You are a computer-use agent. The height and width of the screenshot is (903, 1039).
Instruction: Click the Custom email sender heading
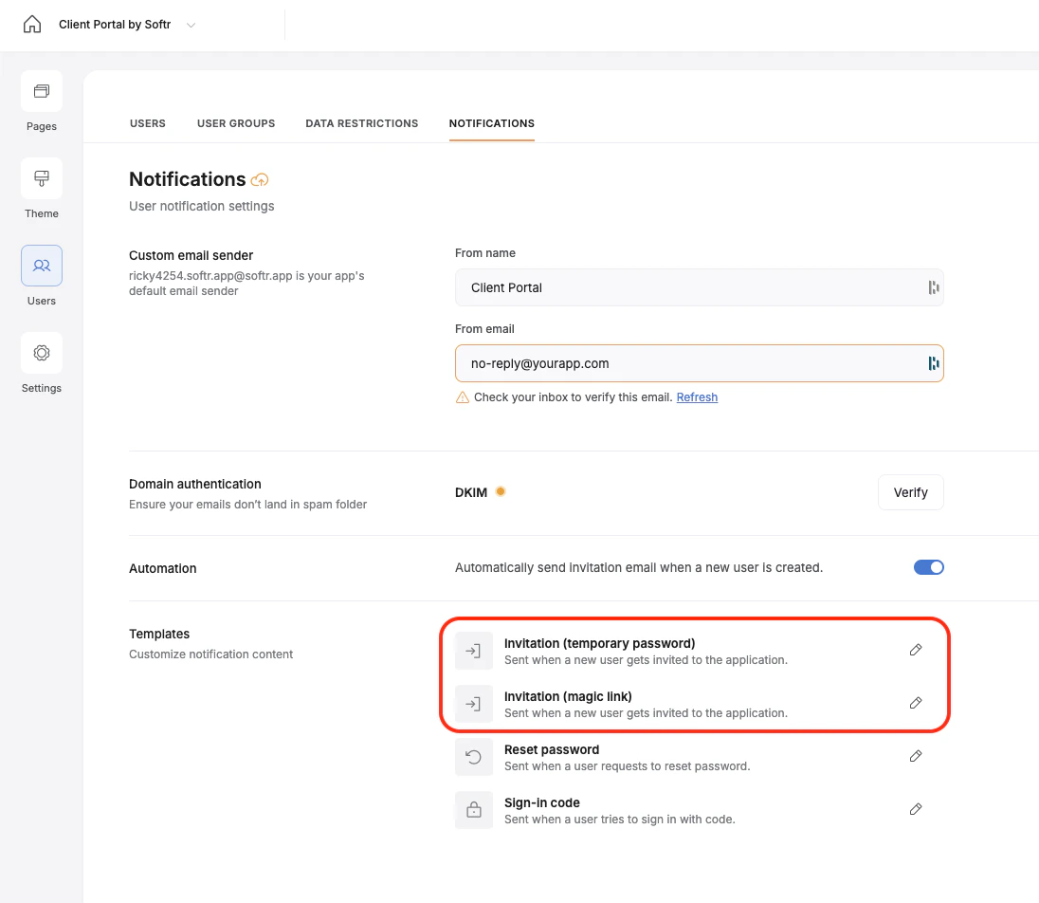(x=191, y=255)
